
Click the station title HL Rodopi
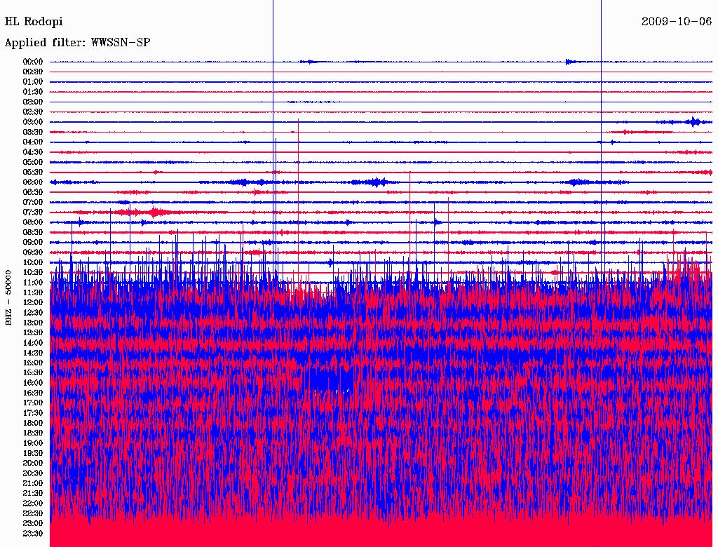(34, 22)
